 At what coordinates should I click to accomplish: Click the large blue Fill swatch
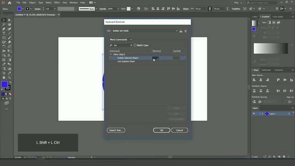(5, 84)
